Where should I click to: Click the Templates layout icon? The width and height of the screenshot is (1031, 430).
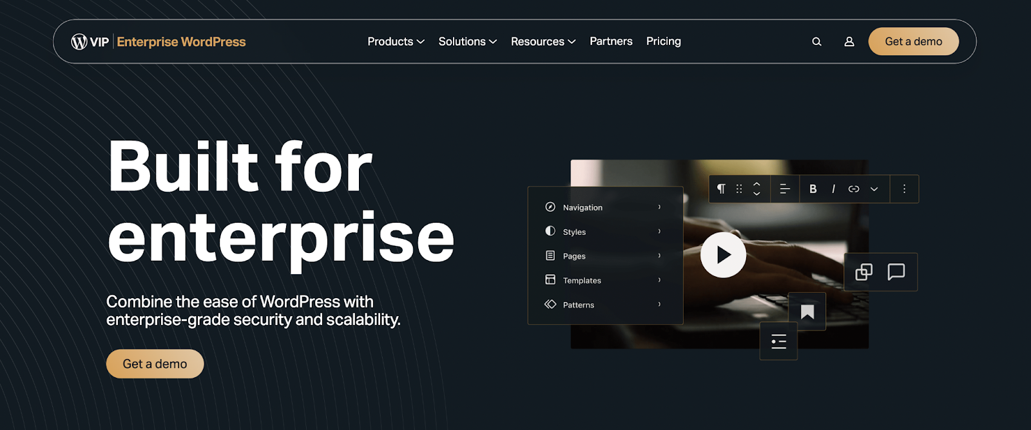(x=550, y=279)
